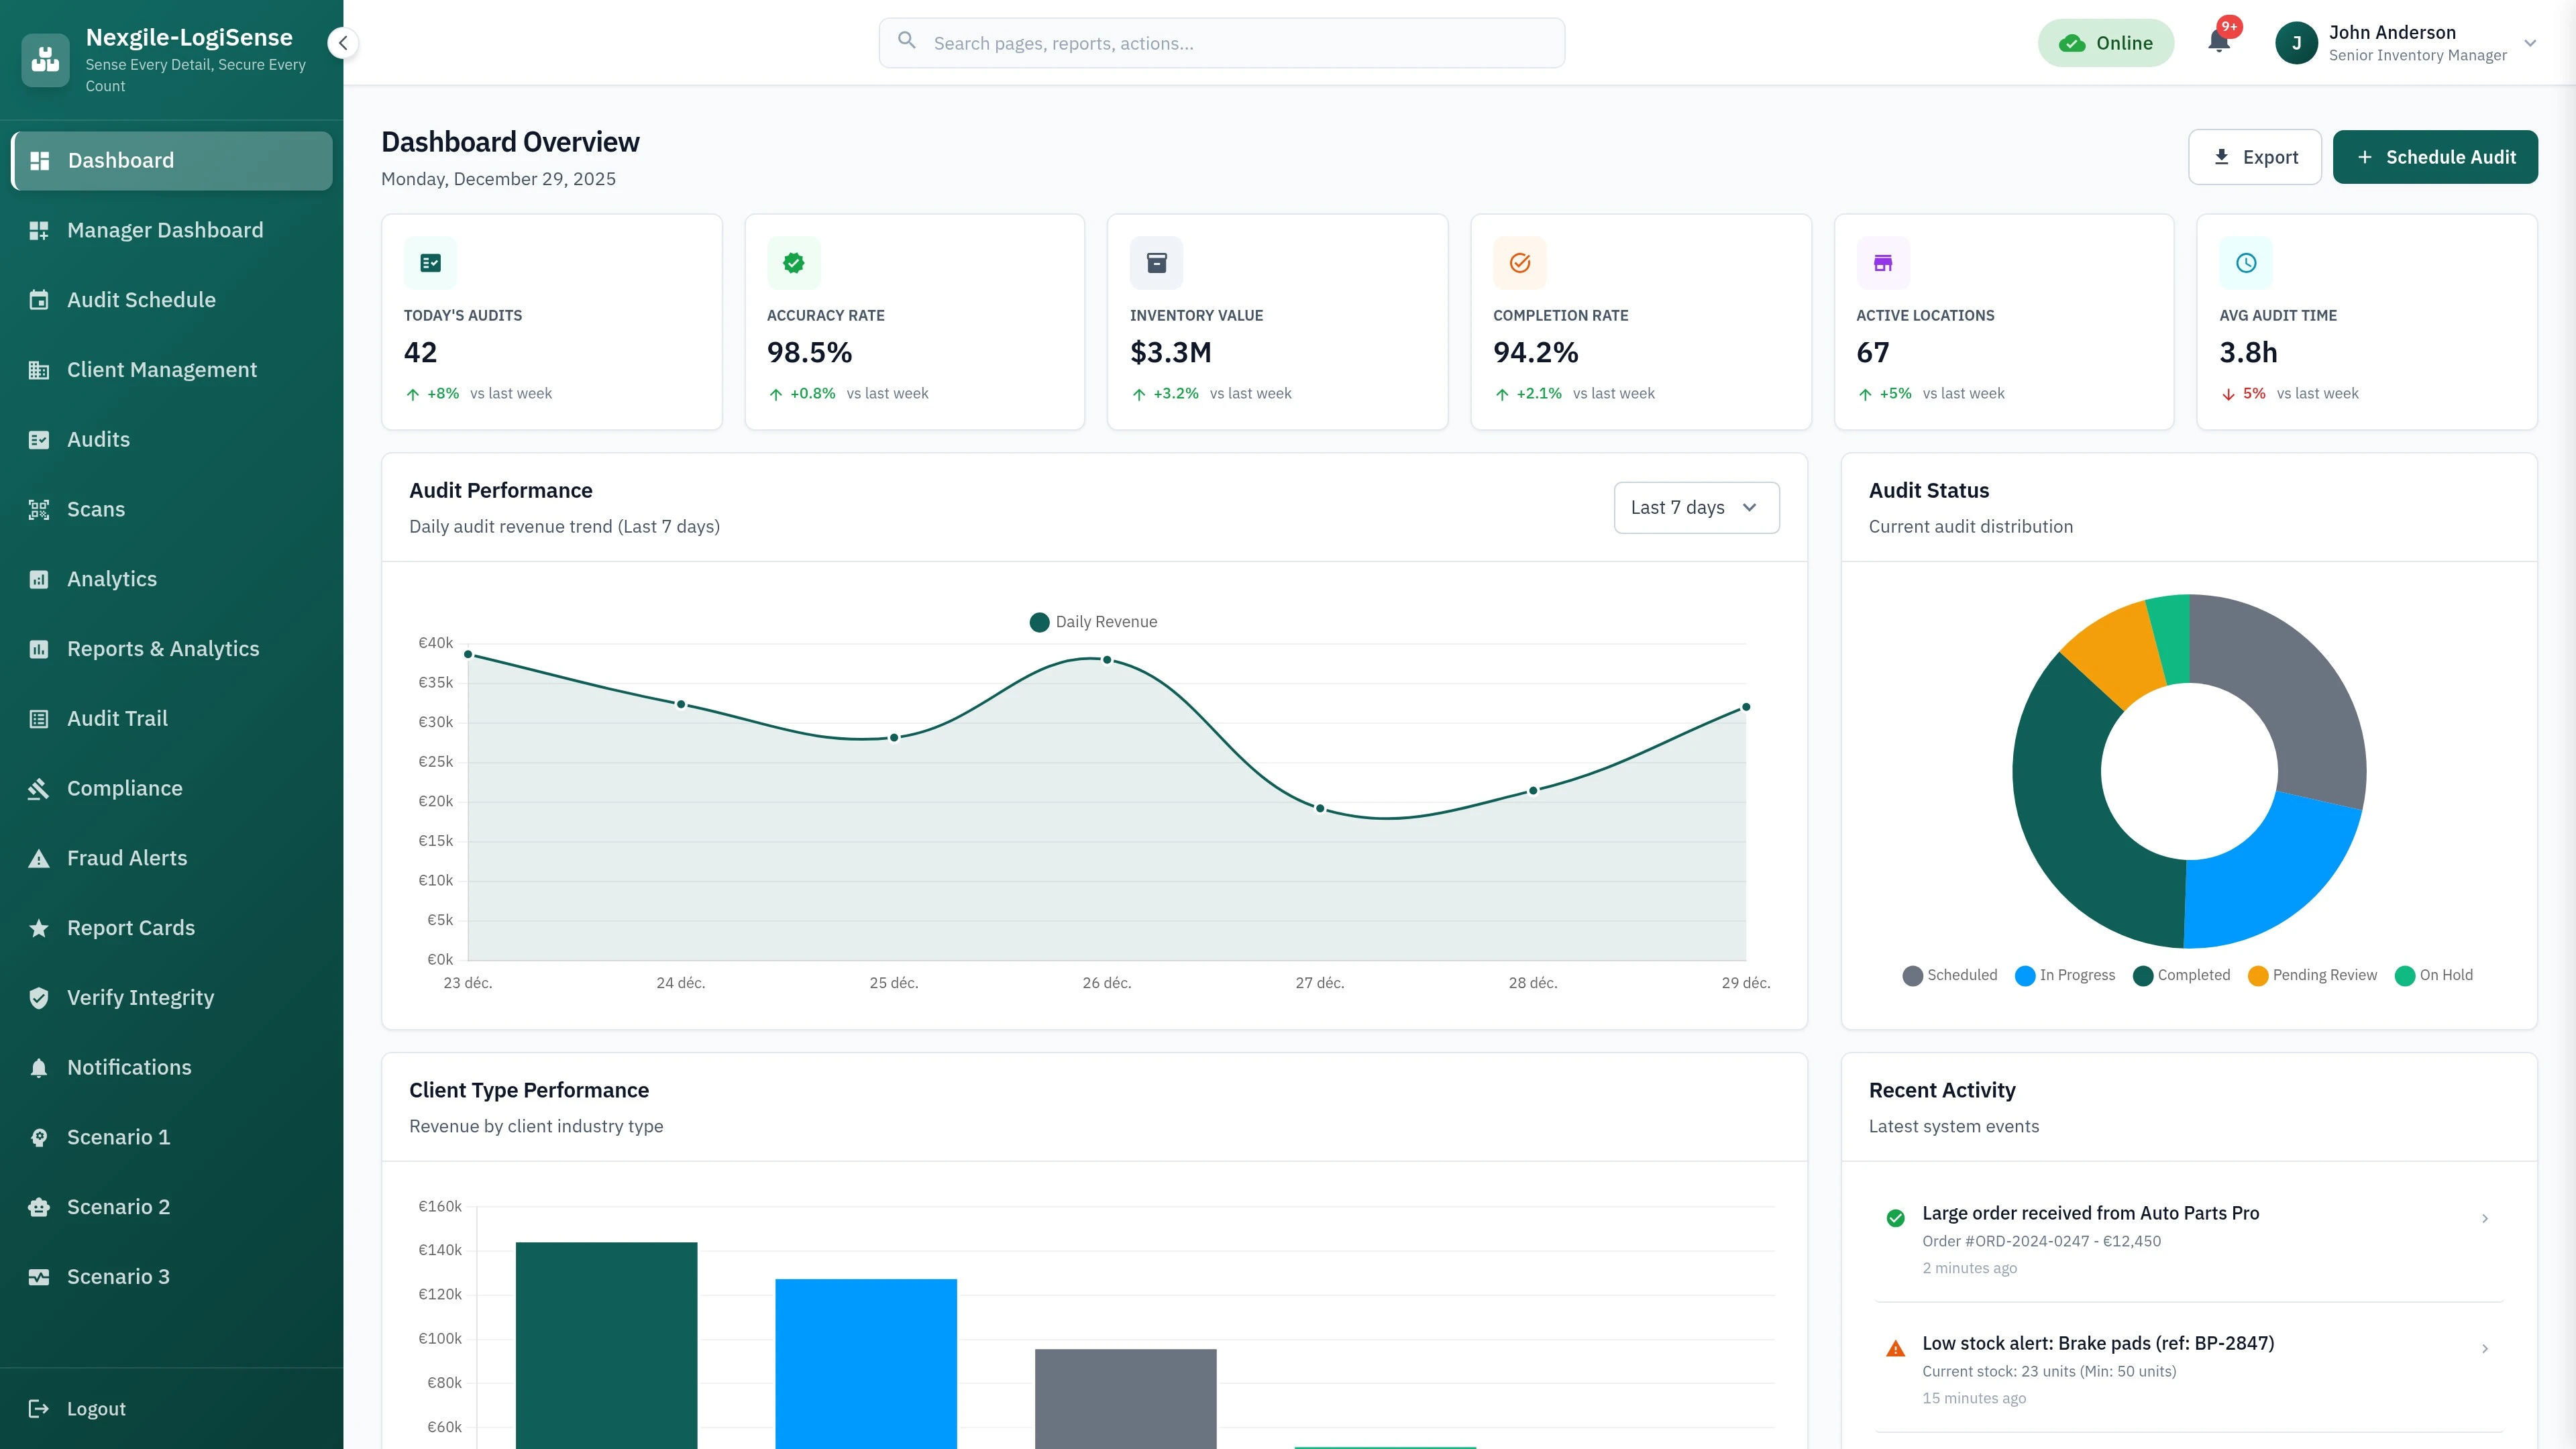Click the Audit Schedule calendar icon

[39, 299]
